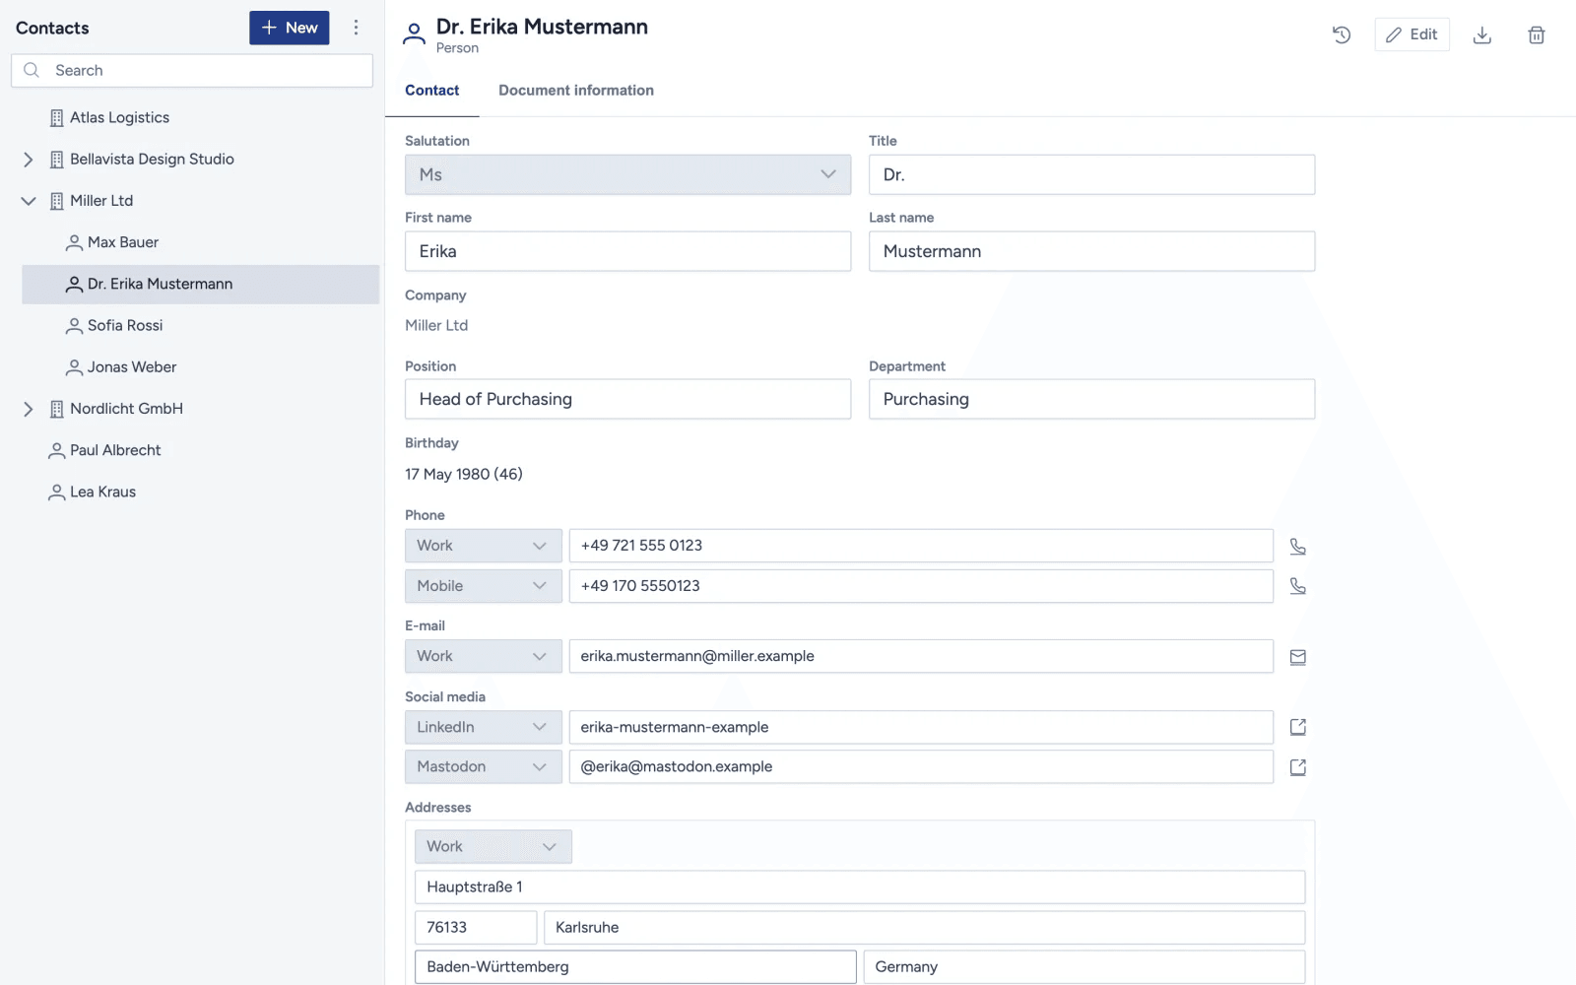Click the building icon beside Nordlicht GmbH
The width and height of the screenshot is (1576, 985).
coord(57,409)
